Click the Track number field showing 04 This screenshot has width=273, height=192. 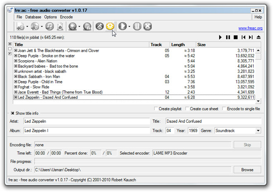click(170, 130)
